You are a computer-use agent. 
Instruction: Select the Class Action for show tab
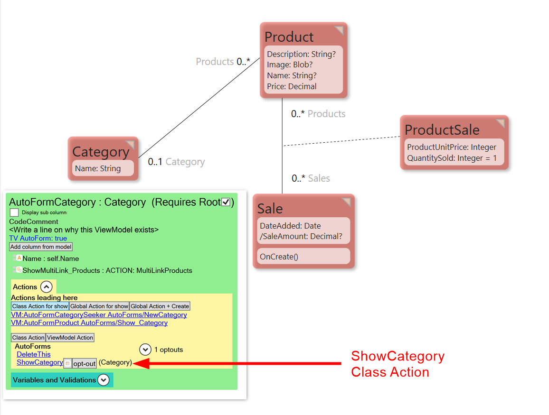[40, 306]
